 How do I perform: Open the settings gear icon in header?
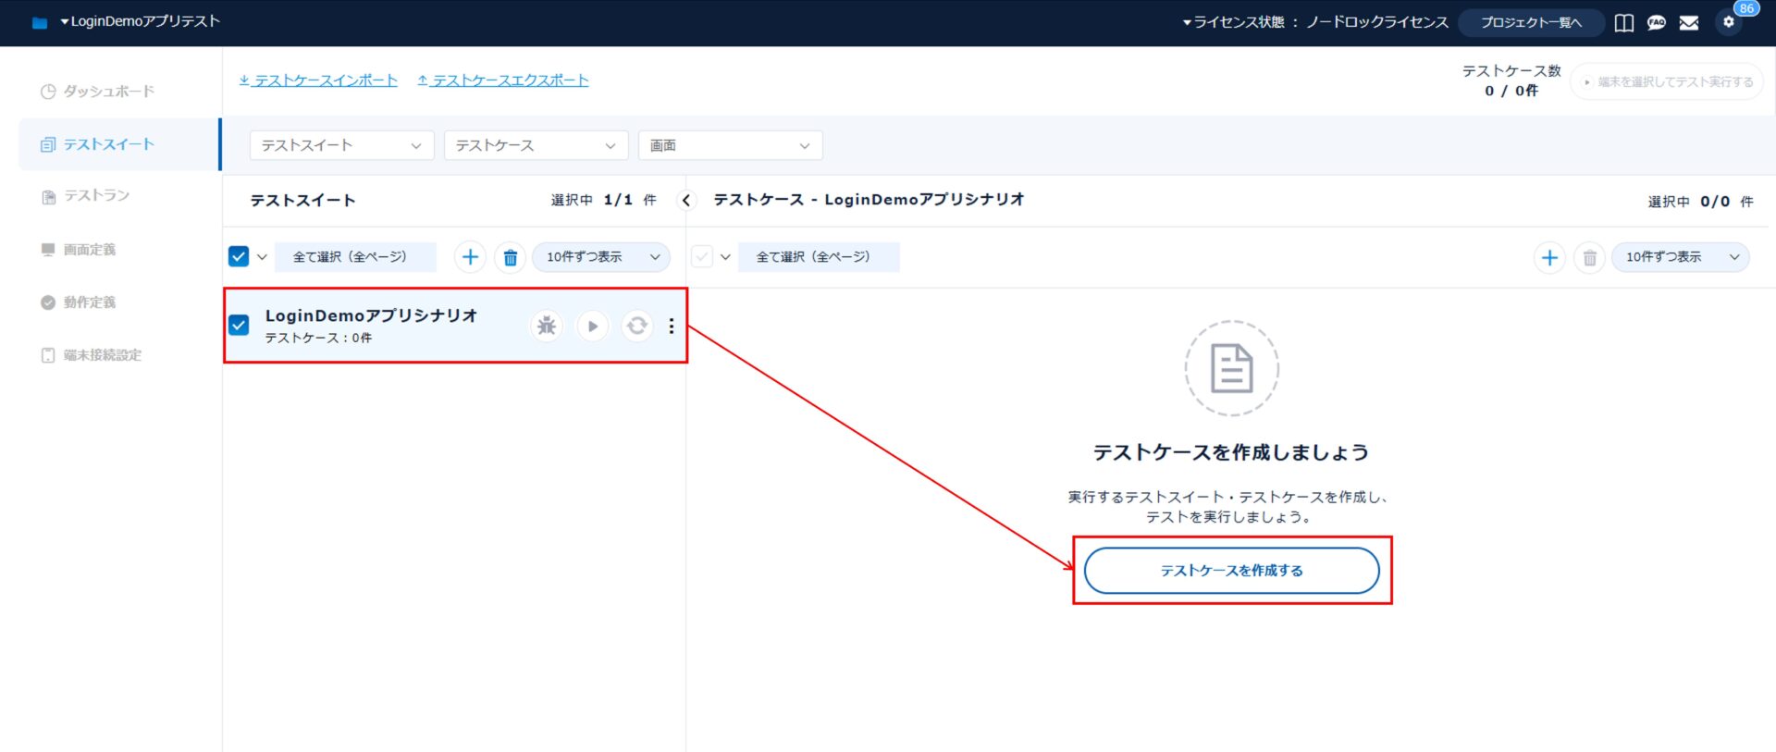tap(1728, 22)
